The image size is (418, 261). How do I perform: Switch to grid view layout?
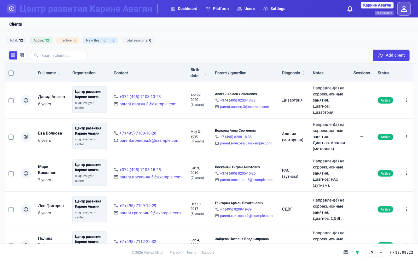pos(22,55)
